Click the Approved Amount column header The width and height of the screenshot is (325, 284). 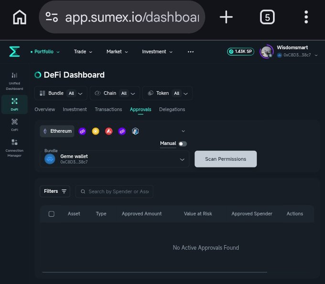(x=142, y=214)
